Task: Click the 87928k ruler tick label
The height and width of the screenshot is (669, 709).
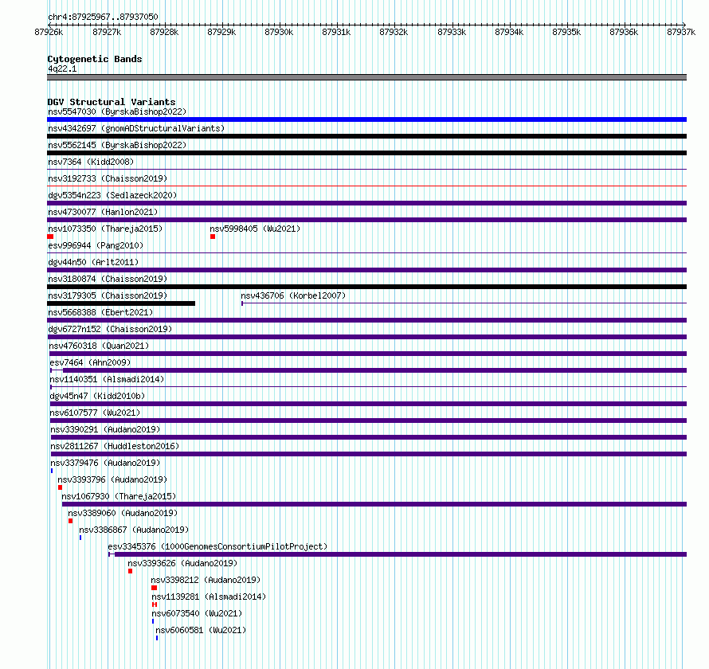Action: (x=164, y=32)
